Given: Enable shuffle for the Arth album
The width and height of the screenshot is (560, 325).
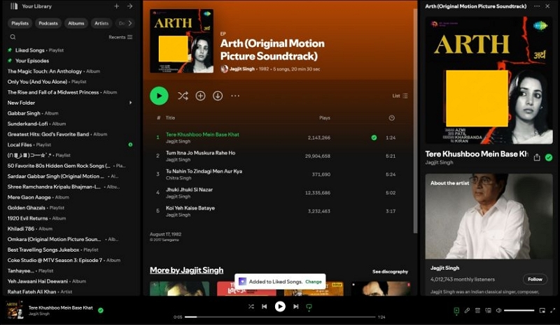Looking at the screenshot, I should pyautogui.click(x=183, y=96).
